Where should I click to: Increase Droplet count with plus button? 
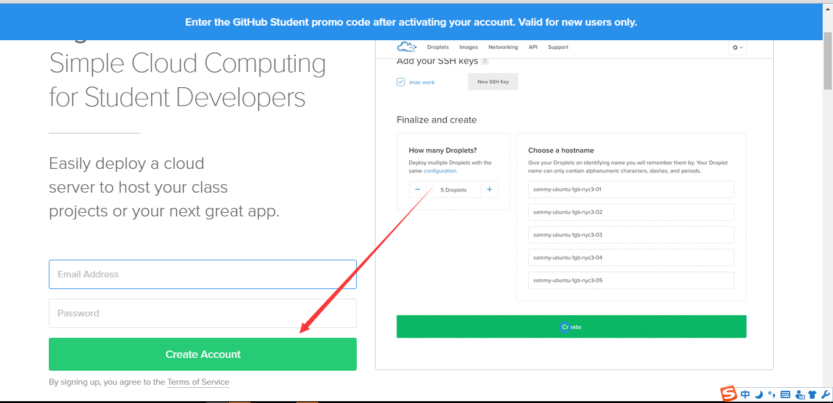tap(489, 190)
